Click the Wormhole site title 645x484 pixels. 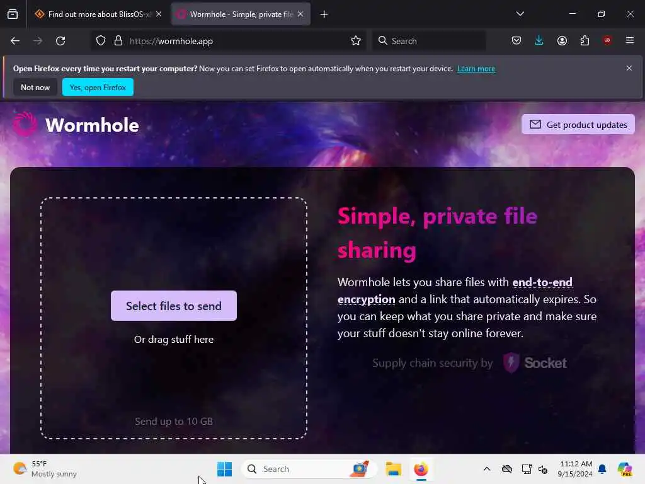(92, 125)
